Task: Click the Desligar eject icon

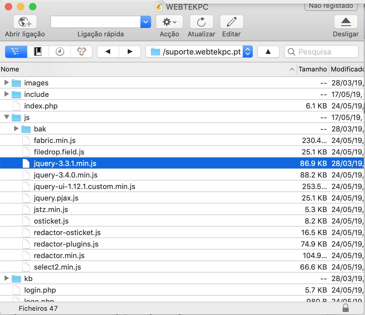Action: pos(346,22)
